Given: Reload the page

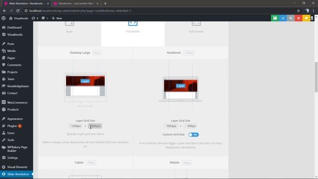Looking at the screenshot, I should [x=18, y=11].
